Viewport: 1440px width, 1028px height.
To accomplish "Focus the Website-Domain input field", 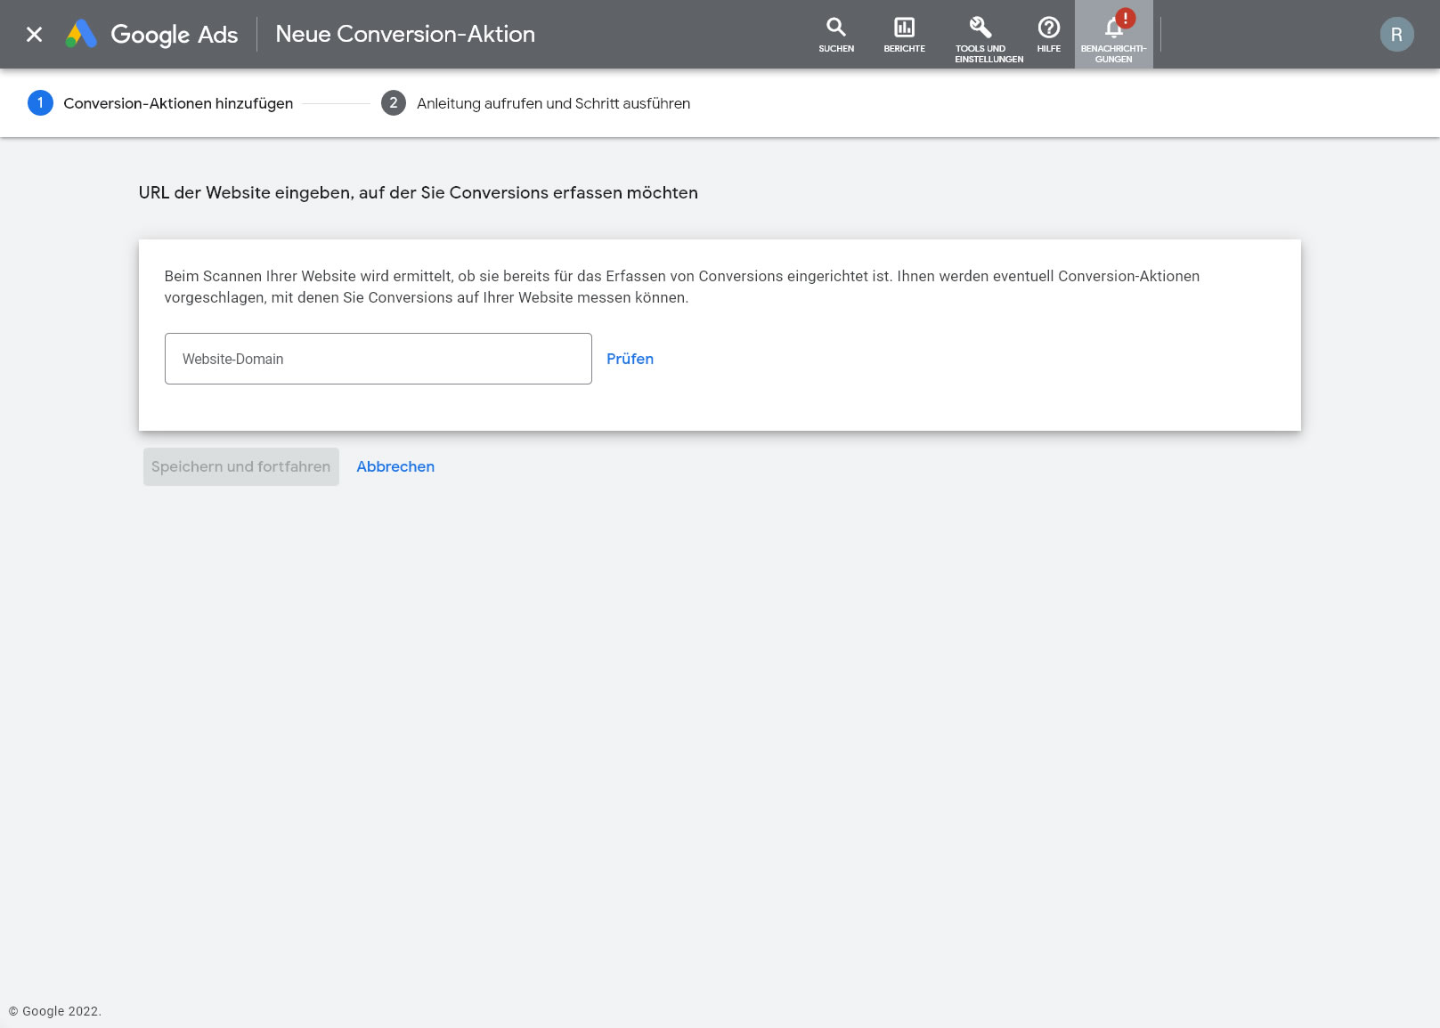I will coord(378,359).
